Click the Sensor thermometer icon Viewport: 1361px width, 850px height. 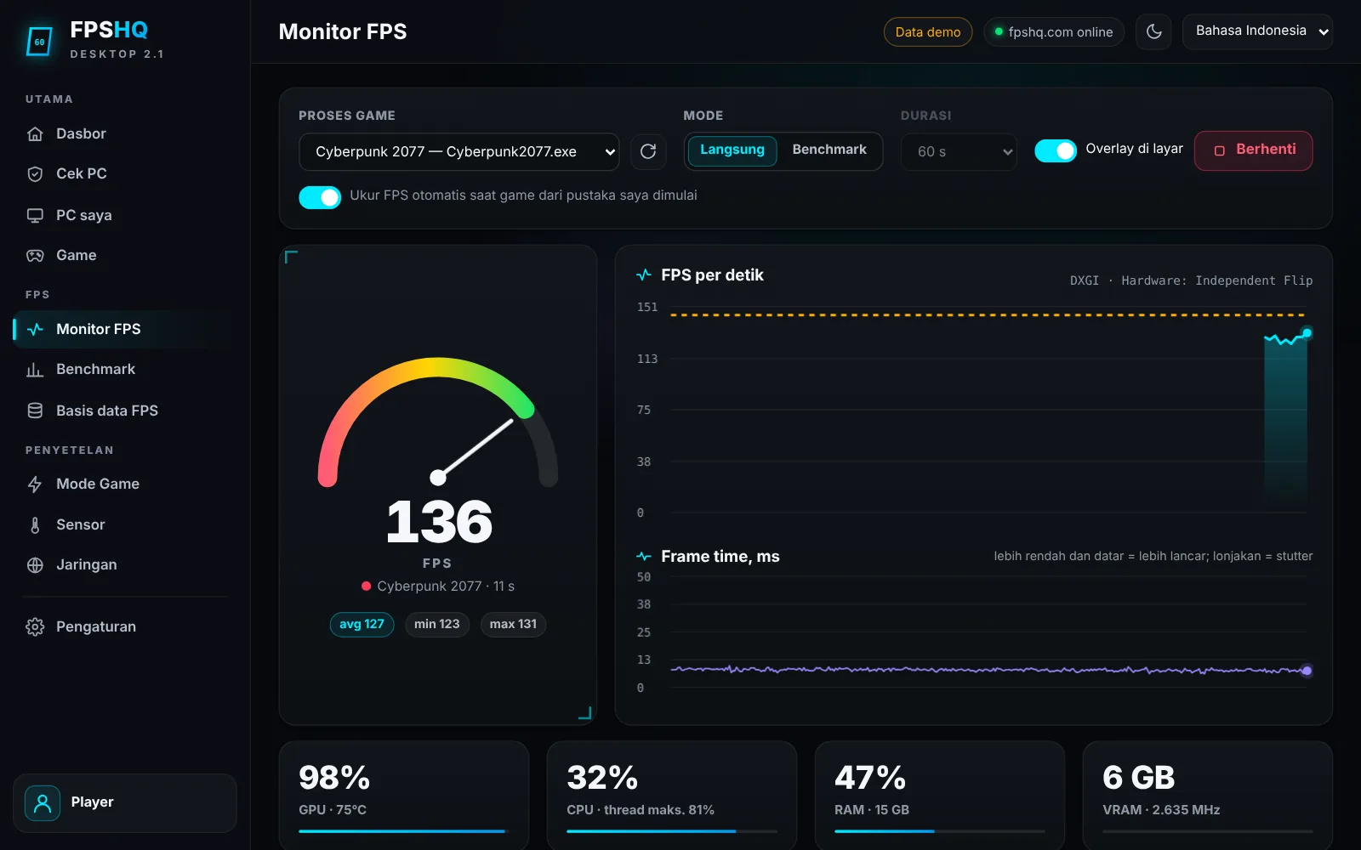tap(35, 525)
